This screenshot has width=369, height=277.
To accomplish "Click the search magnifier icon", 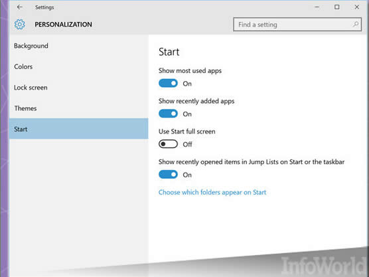I will [356, 24].
